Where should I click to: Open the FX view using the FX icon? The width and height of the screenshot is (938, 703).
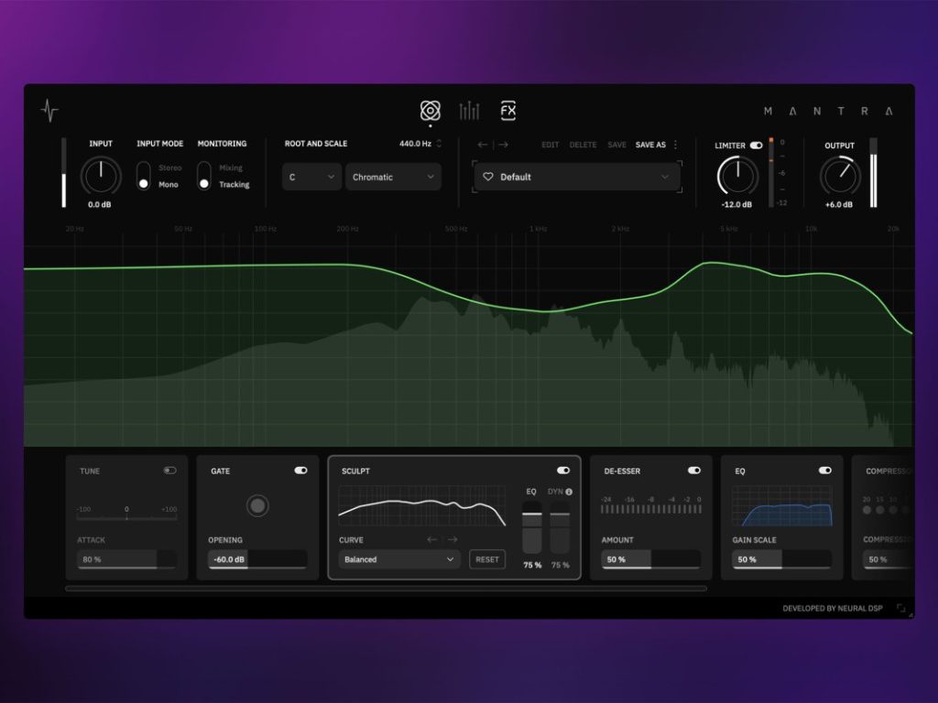click(x=507, y=110)
